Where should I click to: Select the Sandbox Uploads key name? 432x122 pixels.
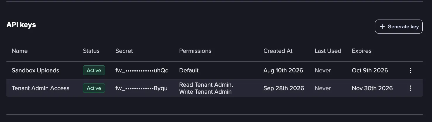(35, 70)
